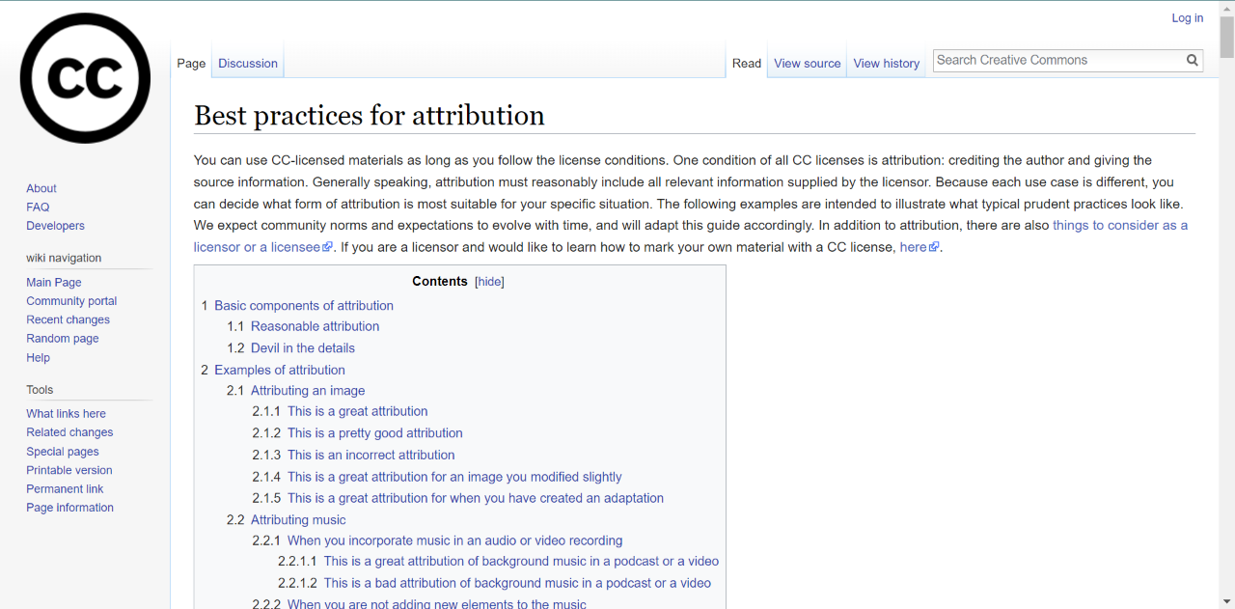Click the page vertical scrollbar
This screenshot has height=609, width=1235.
click(1226, 290)
